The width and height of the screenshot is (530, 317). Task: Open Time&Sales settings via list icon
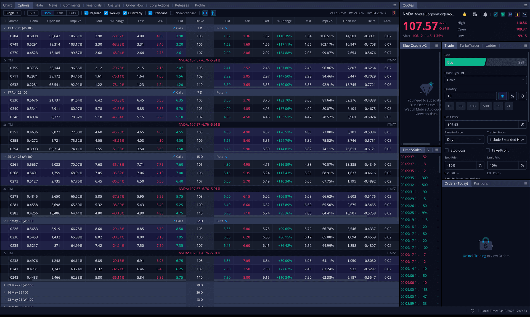[x=437, y=150]
